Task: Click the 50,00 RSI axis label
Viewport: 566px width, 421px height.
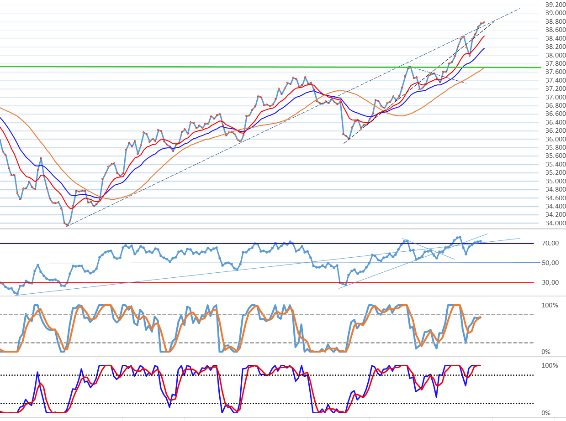Action: coord(550,263)
